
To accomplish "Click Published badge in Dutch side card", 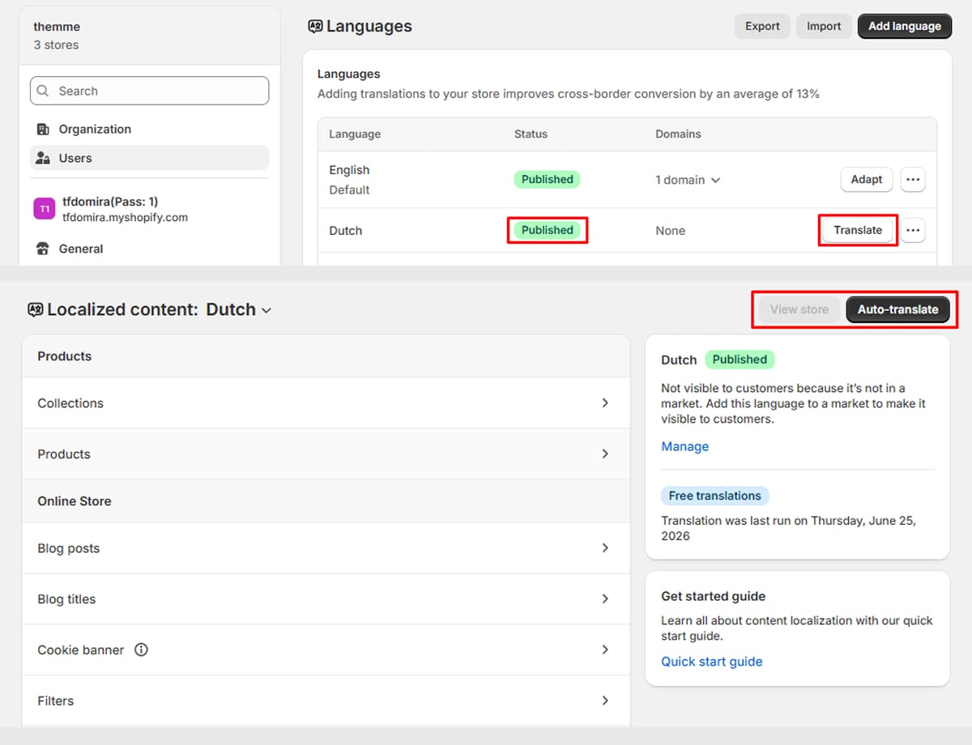I will (740, 360).
